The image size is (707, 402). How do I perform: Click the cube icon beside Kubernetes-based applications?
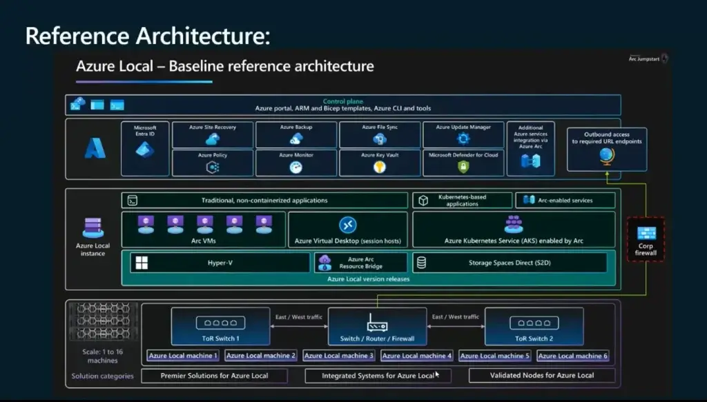point(423,201)
